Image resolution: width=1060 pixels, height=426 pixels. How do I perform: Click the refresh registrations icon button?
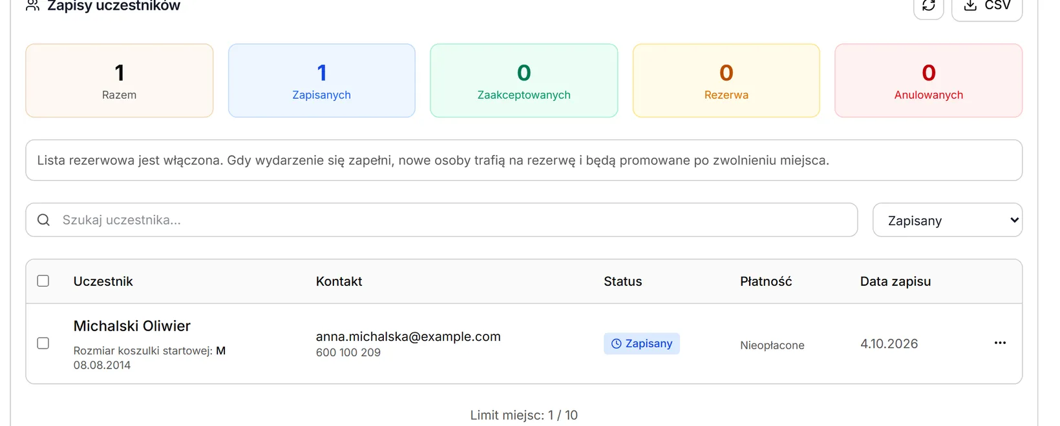coord(929,6)
